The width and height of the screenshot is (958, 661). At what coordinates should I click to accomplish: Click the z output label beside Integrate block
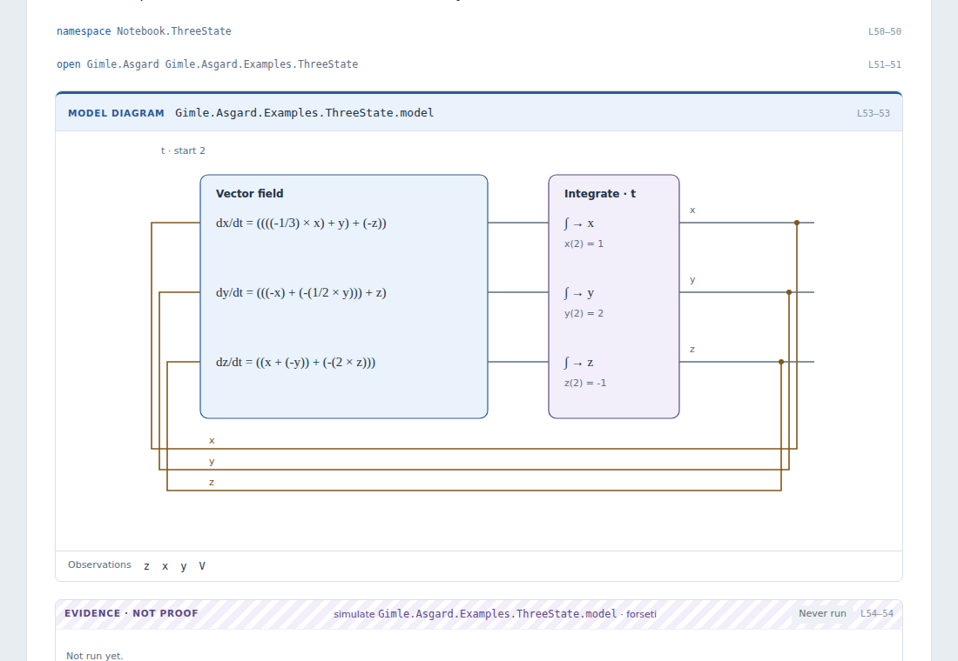[692, 349]
